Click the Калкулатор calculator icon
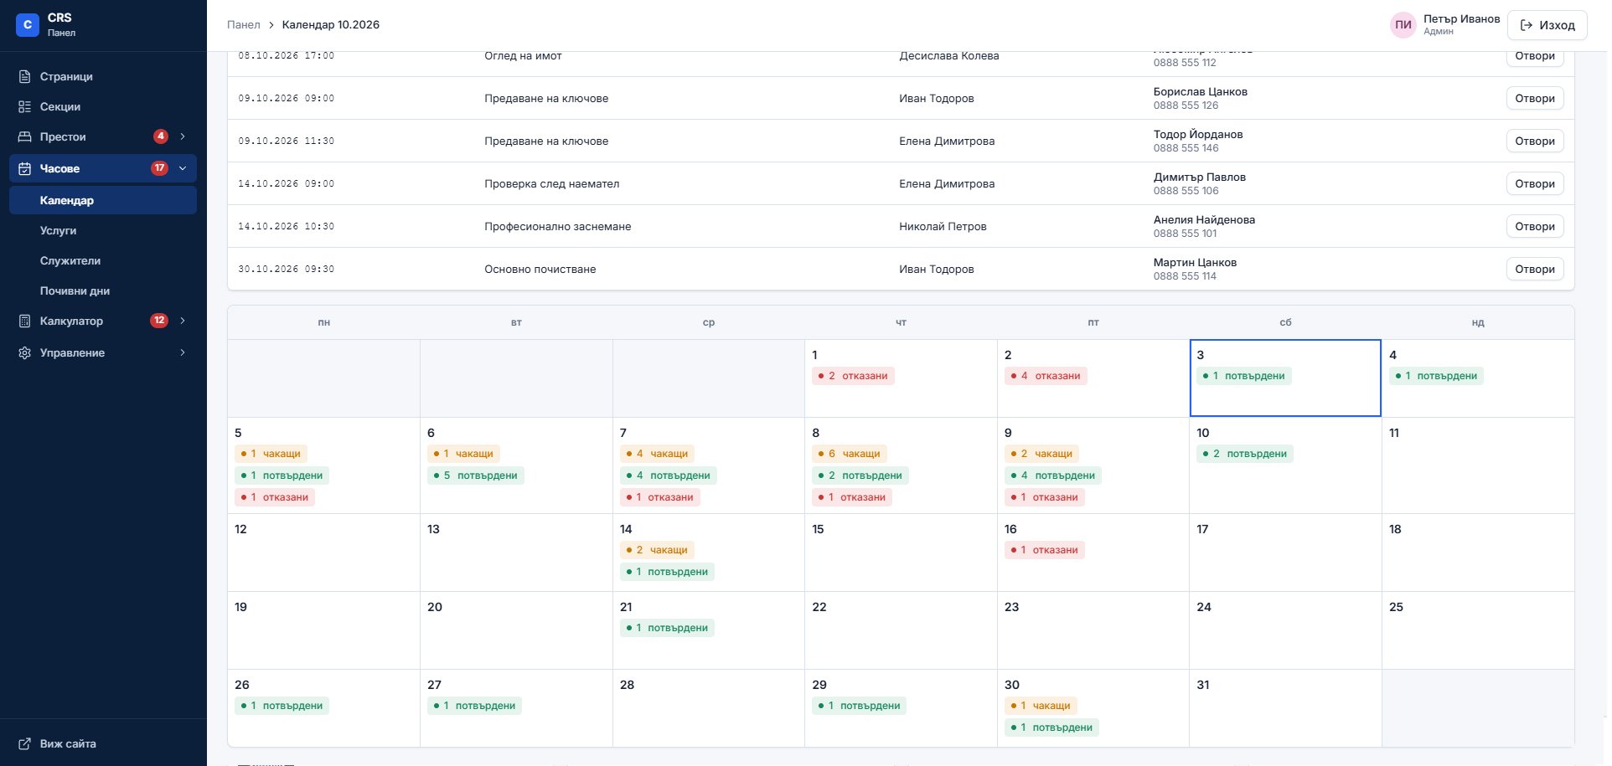 [x=25, y=321]
